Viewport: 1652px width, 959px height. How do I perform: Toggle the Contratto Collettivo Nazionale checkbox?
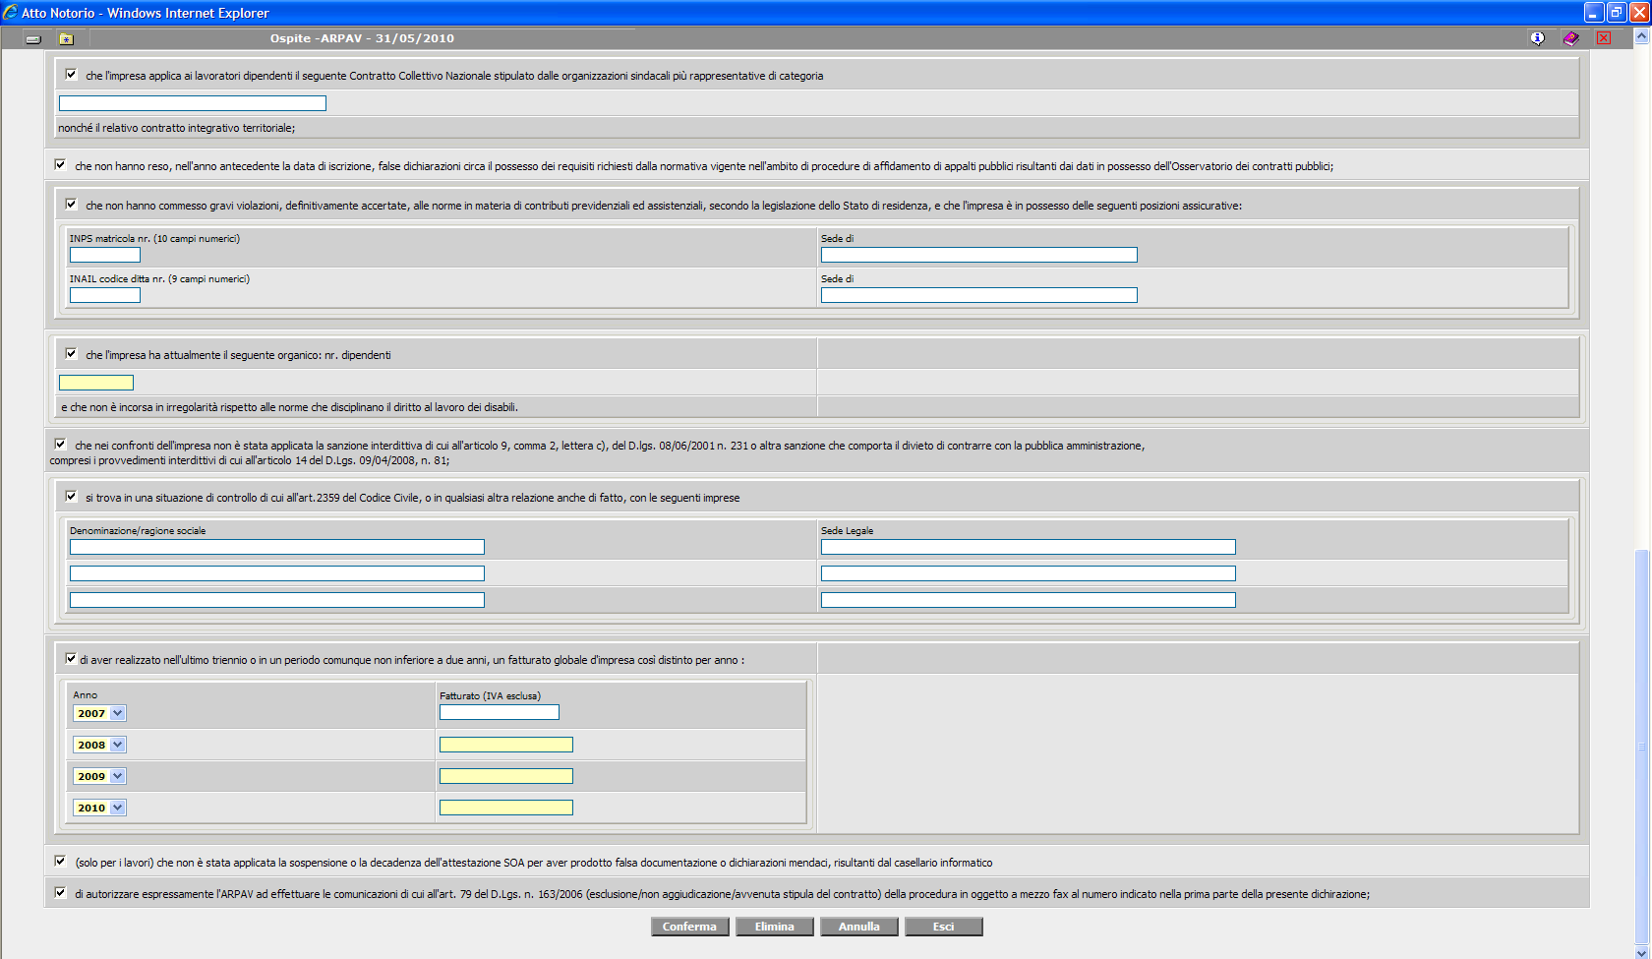point(71,74)
